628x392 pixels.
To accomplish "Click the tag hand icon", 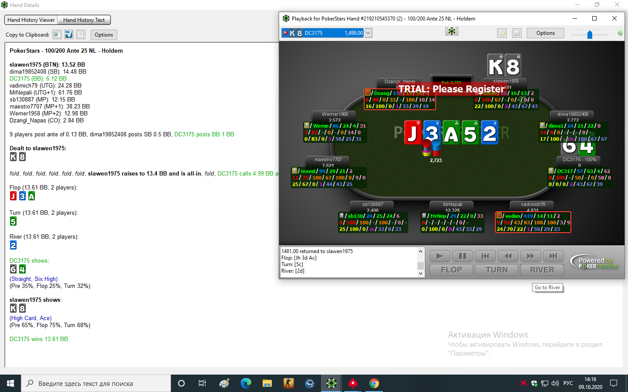I will 502,33.
